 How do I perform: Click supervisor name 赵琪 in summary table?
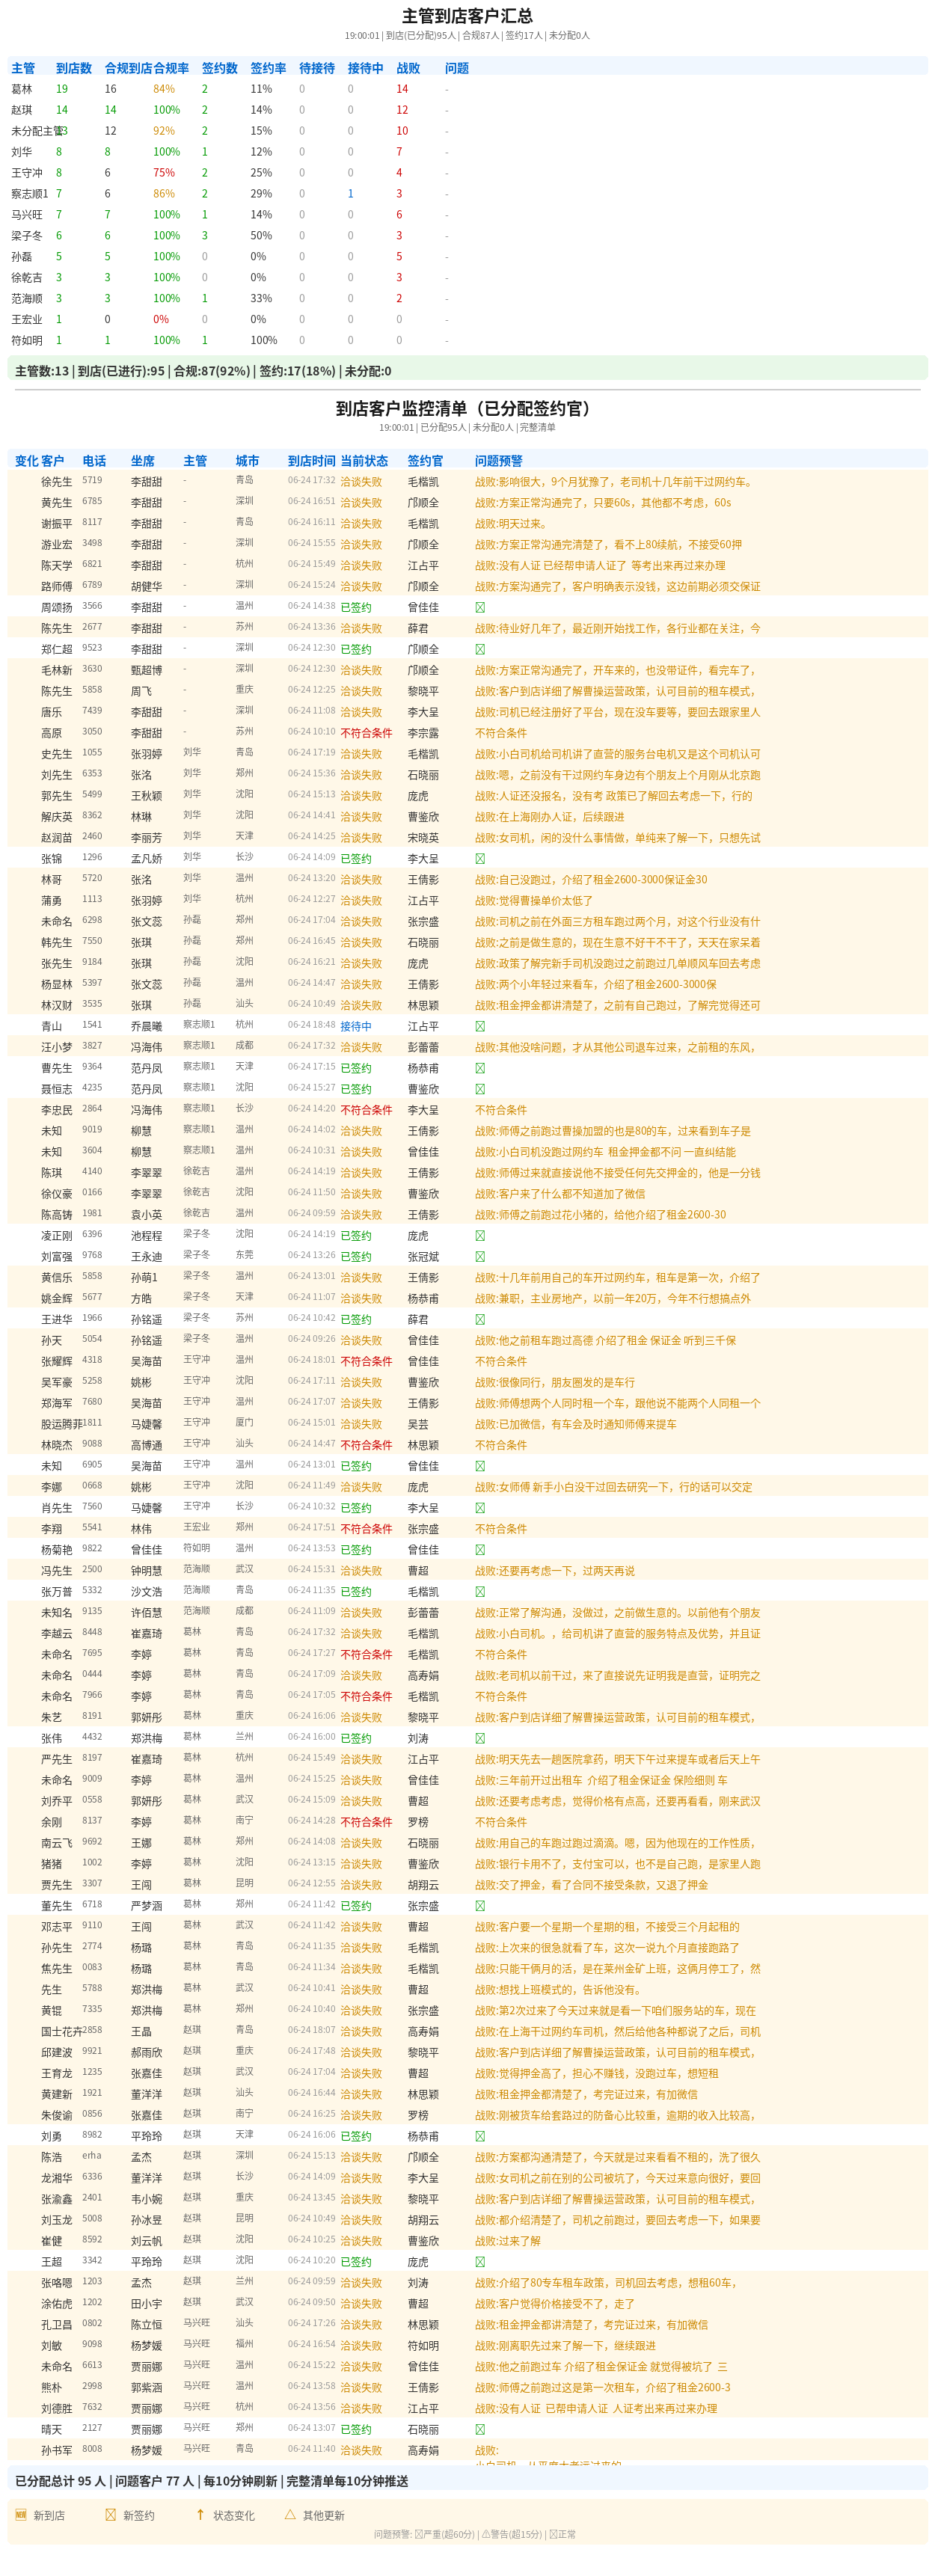[x=22, y=110]
